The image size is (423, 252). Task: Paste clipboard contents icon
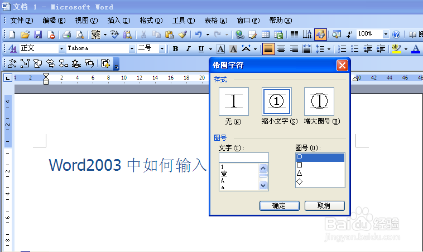[170, 34]
